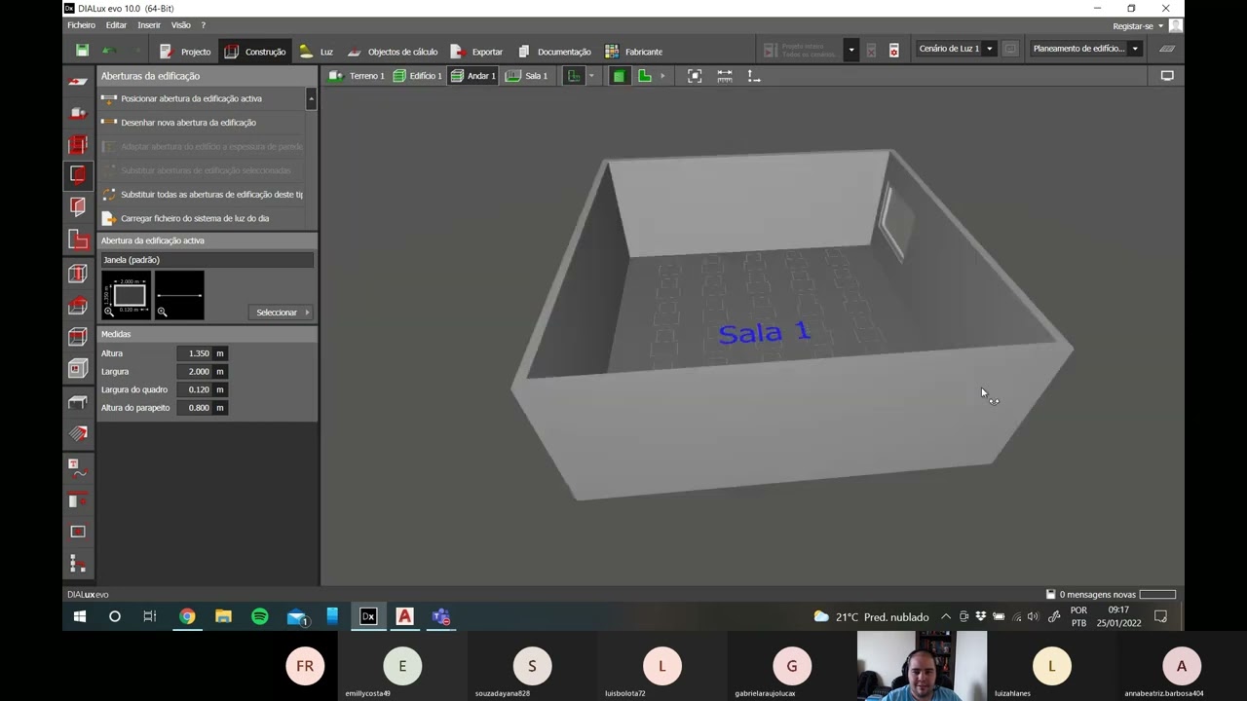The width and height of the screenshot is (1247, 701).
Task: Open the Building openings tool in the sidebar
Action: tap(78, 176)
